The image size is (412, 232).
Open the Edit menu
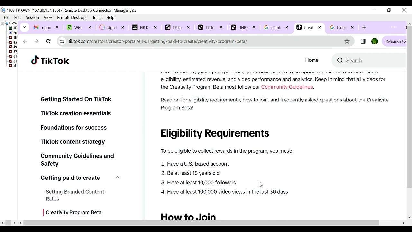(x=18, y=17)
